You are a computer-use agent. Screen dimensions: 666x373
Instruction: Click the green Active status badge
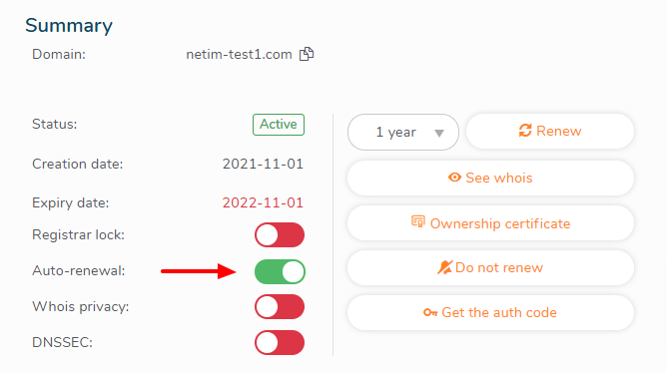(x=279, y=125)
